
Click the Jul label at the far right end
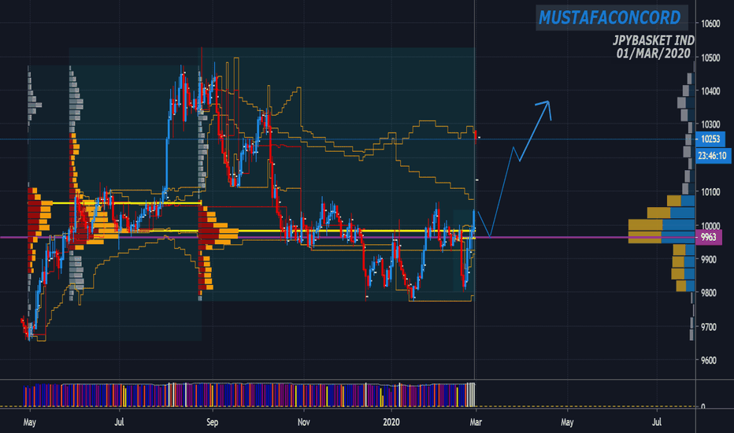[657, 422]
